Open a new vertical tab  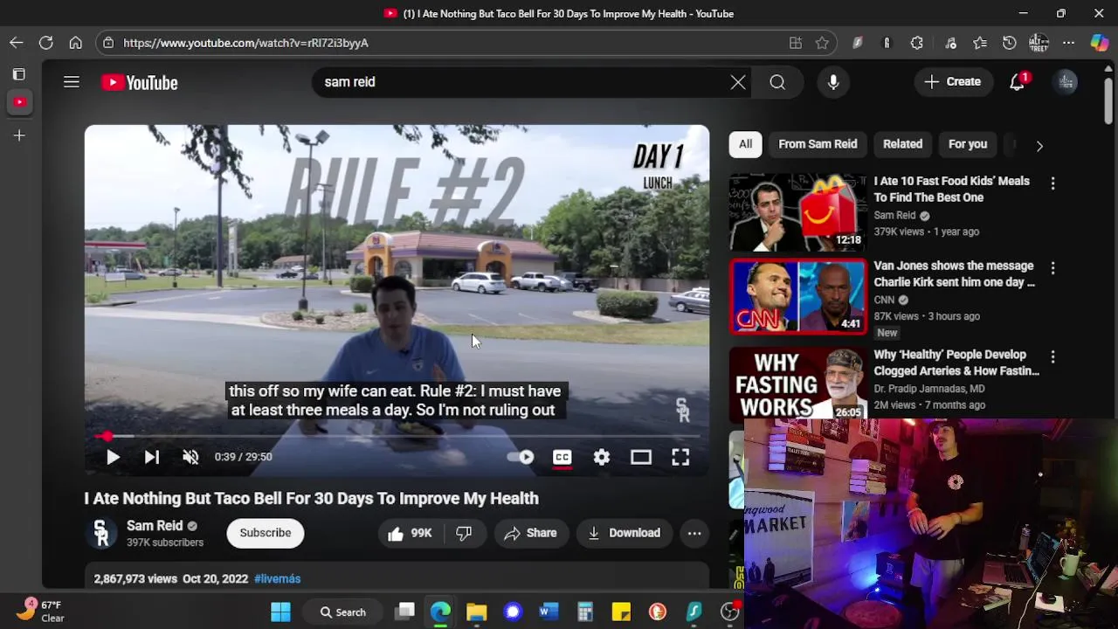pyautogui.click(x=19, y=135)
